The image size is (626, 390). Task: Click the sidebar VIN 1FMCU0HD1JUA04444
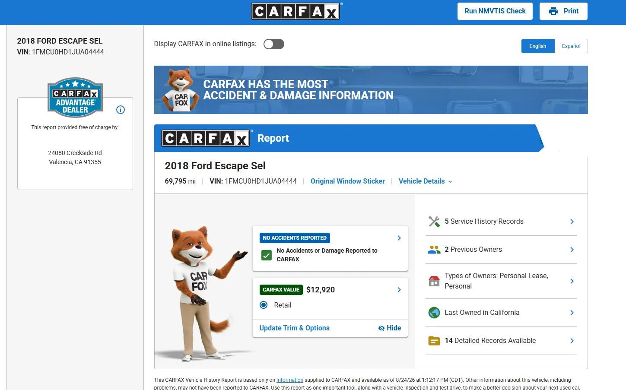60,52
